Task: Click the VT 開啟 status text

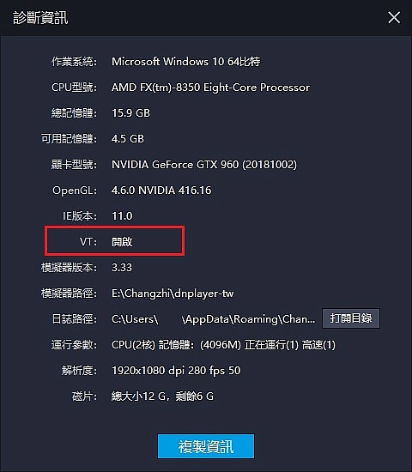Action: pyautogui.click(x=122, y=241)
